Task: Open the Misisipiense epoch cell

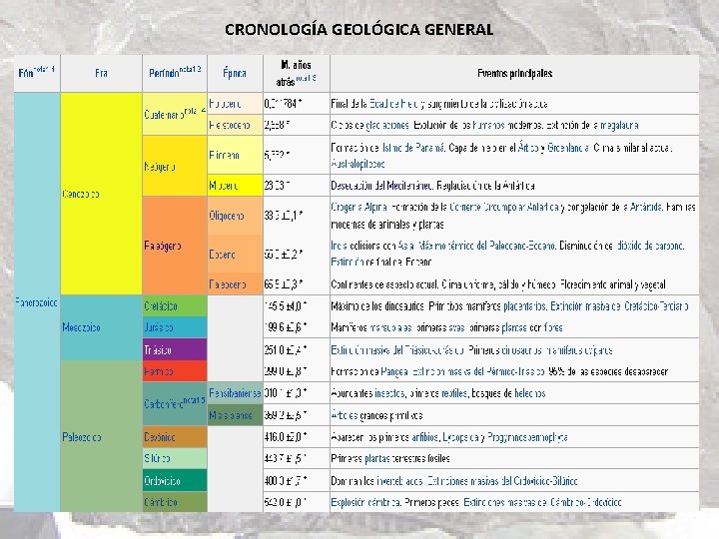Action: (x=235, y=415)
